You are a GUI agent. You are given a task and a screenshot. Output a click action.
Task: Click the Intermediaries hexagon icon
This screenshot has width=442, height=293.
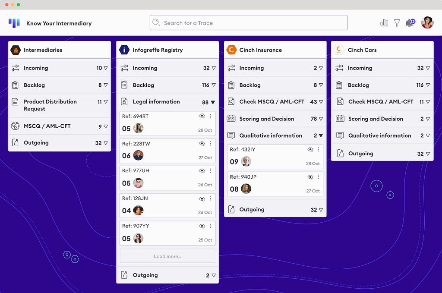(x=16, y=50)
